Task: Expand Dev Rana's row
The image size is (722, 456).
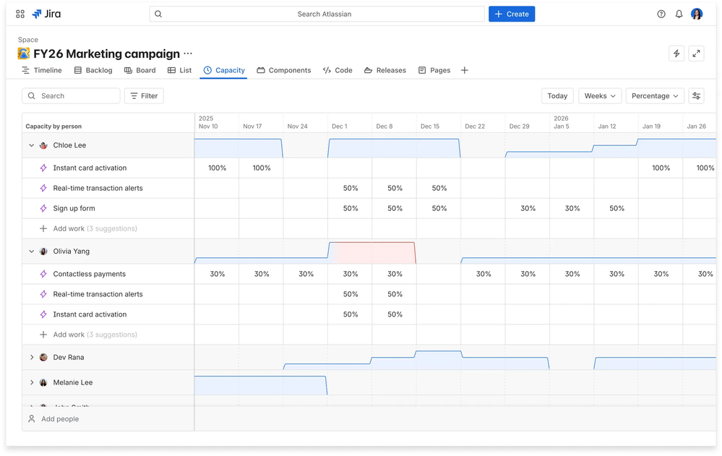Action: pos(32,357)
